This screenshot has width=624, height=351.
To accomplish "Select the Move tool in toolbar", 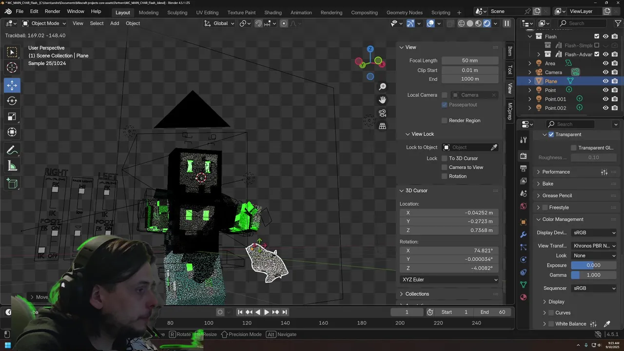I will pyautogui.click(x=12, y=85).
